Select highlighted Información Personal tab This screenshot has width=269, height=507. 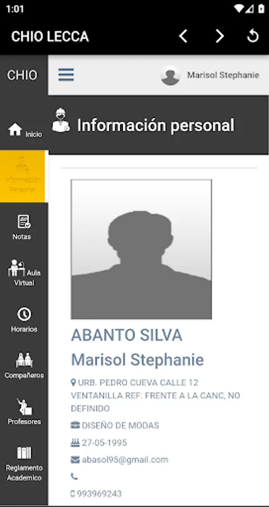23,176
